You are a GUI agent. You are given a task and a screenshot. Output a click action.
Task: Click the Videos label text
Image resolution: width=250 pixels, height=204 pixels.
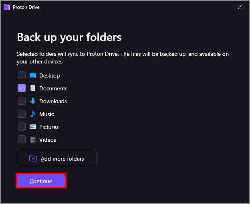(x=48, y=140)
